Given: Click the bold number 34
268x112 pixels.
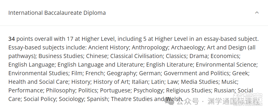Looking at the screenshot, I should pos(12,39).
